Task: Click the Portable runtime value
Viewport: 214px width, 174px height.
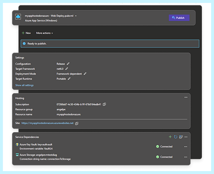Action: click(61, 79)
